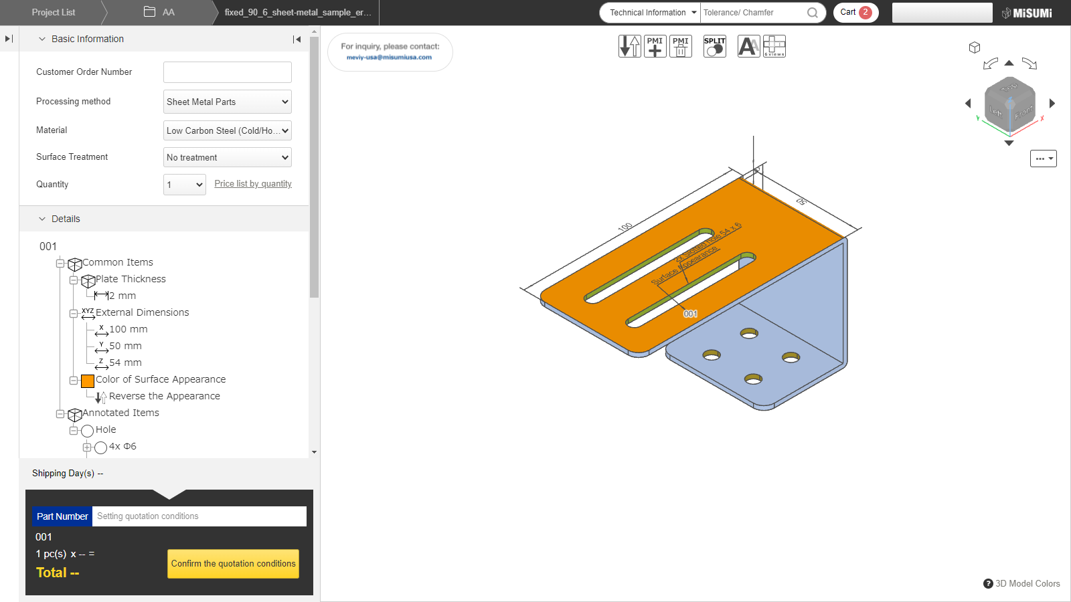
Task: Collapse the Details section
Action: [x=41, y=219]
